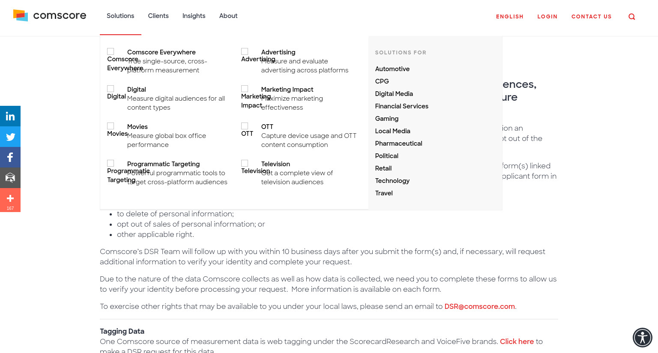The image size is (658, 353).
Task: Click the Comscore logo icon
Action: point(21,15)
